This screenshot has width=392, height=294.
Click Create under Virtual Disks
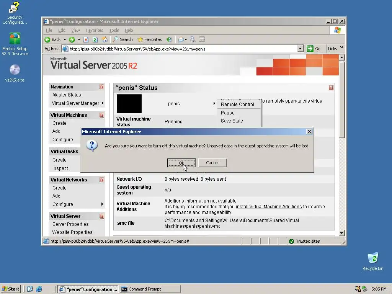(59, 160)
